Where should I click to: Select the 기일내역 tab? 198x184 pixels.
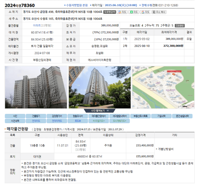(161, 116)
